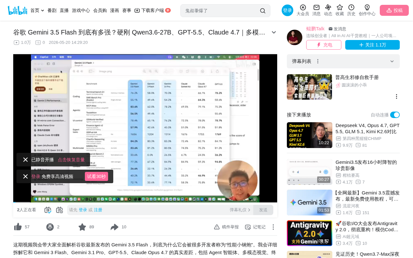Image resolution: width=413 pixels, height=258 pixels.
Task: Open danmaku settings icon
Action: click(x=59, y=210)
